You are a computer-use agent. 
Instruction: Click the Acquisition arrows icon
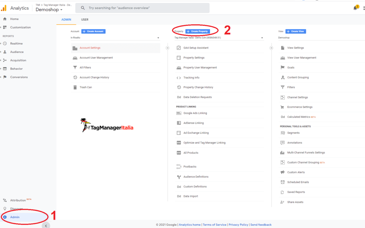(x=5, y=60)
